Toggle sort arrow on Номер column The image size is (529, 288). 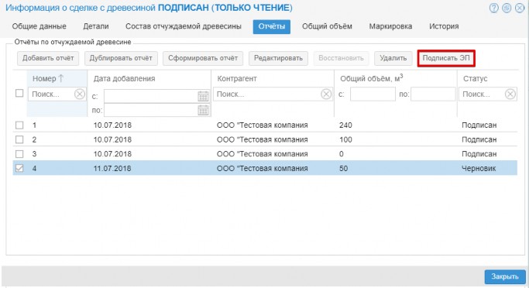pyautogui.click(x=61, y=78)
